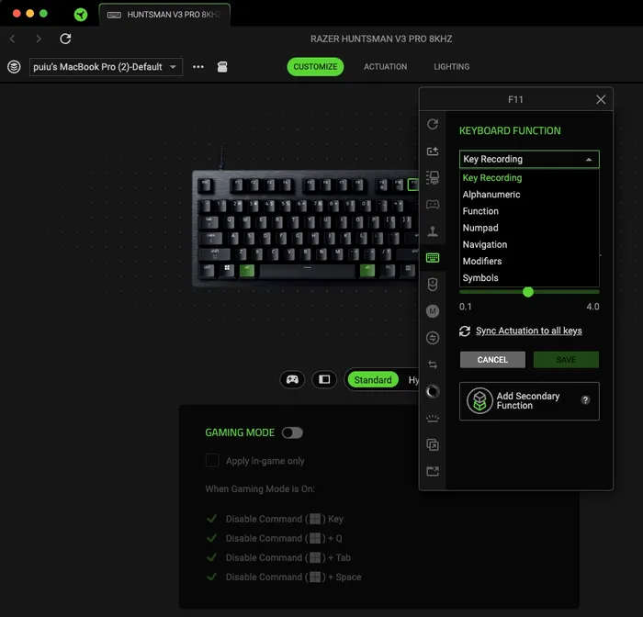Close the F11 key assignment panel

pyautogui.click(x=601, y=100)
